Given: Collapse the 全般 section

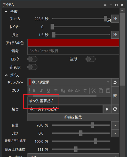Looking at the screenshot, I should point(6,12).
